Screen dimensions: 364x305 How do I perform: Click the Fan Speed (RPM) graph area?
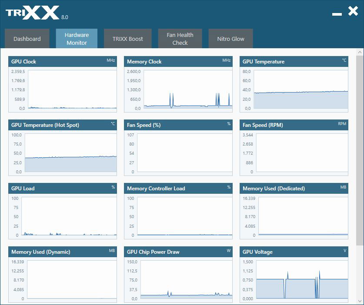tap(302, 152)
